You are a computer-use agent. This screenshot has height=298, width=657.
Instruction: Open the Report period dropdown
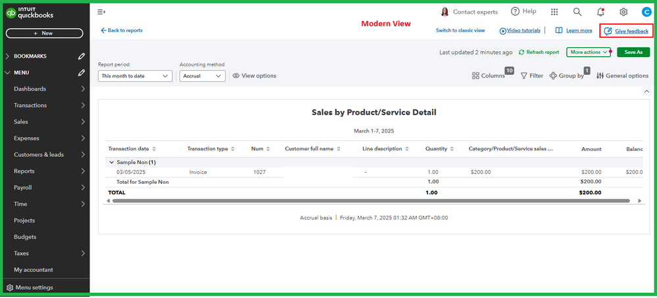(135, 76)
